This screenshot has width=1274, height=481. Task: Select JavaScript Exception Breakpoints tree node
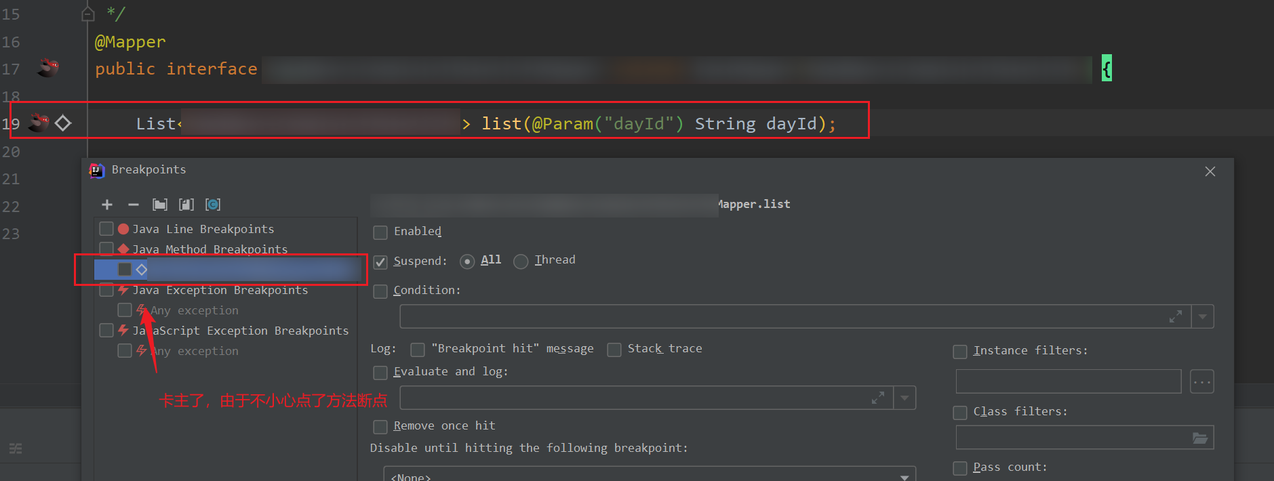point(241,331)
